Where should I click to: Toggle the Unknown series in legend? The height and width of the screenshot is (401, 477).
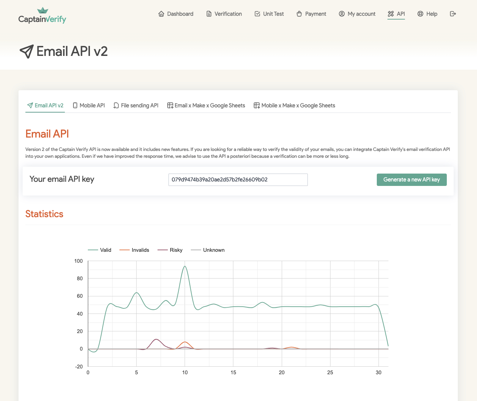[x=208, y=250]
